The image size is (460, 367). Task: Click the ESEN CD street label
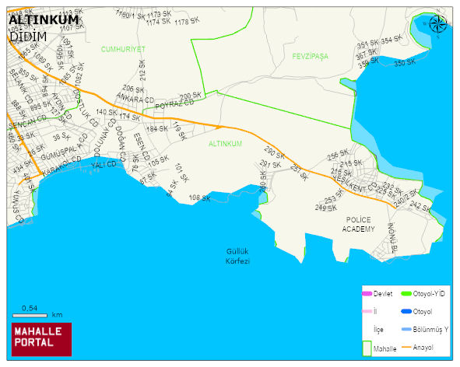point(142,146)
